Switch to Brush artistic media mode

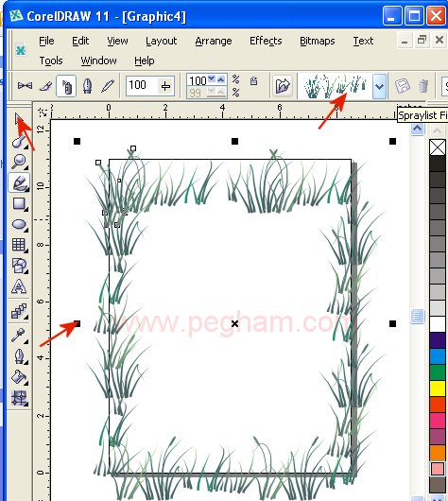pos(45,86)
